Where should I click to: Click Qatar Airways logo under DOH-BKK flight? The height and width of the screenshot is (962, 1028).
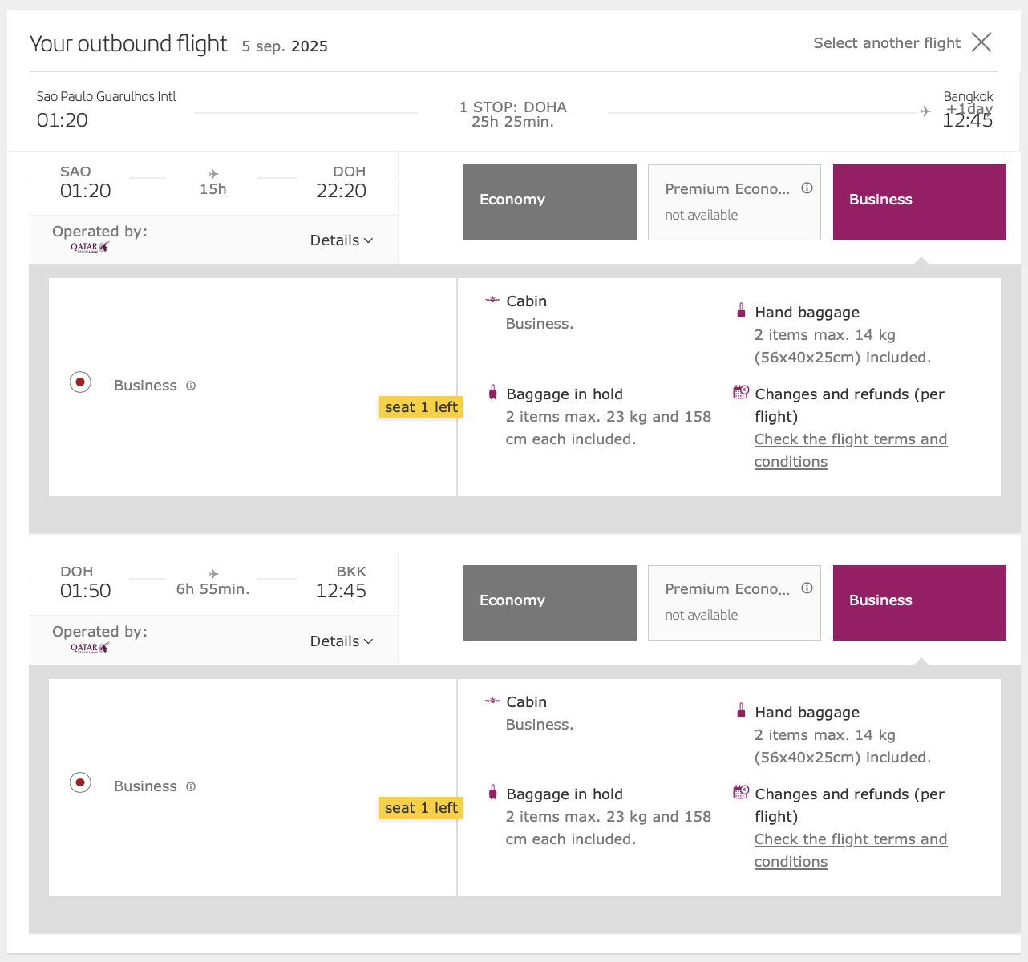pos(90,648)
